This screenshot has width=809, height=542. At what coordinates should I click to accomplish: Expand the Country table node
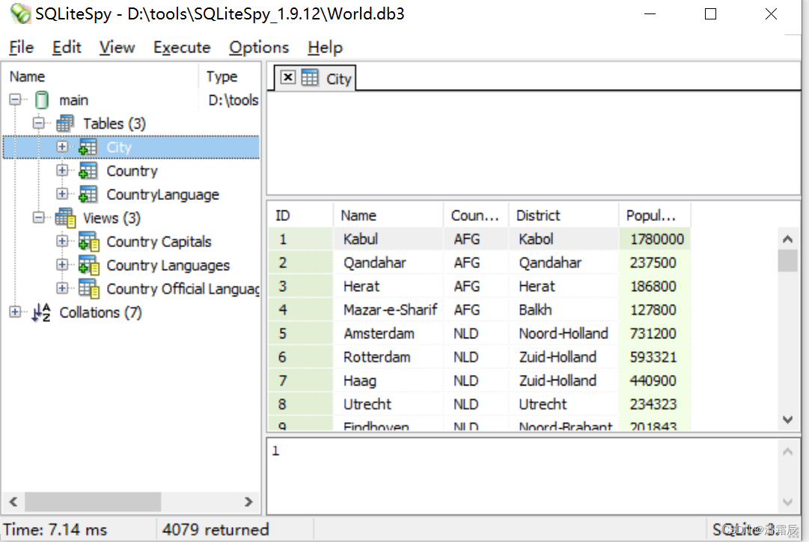pos(62,171)
